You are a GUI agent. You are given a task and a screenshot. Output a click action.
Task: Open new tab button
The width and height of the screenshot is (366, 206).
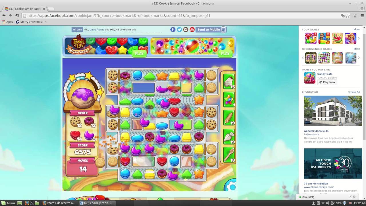51,9
